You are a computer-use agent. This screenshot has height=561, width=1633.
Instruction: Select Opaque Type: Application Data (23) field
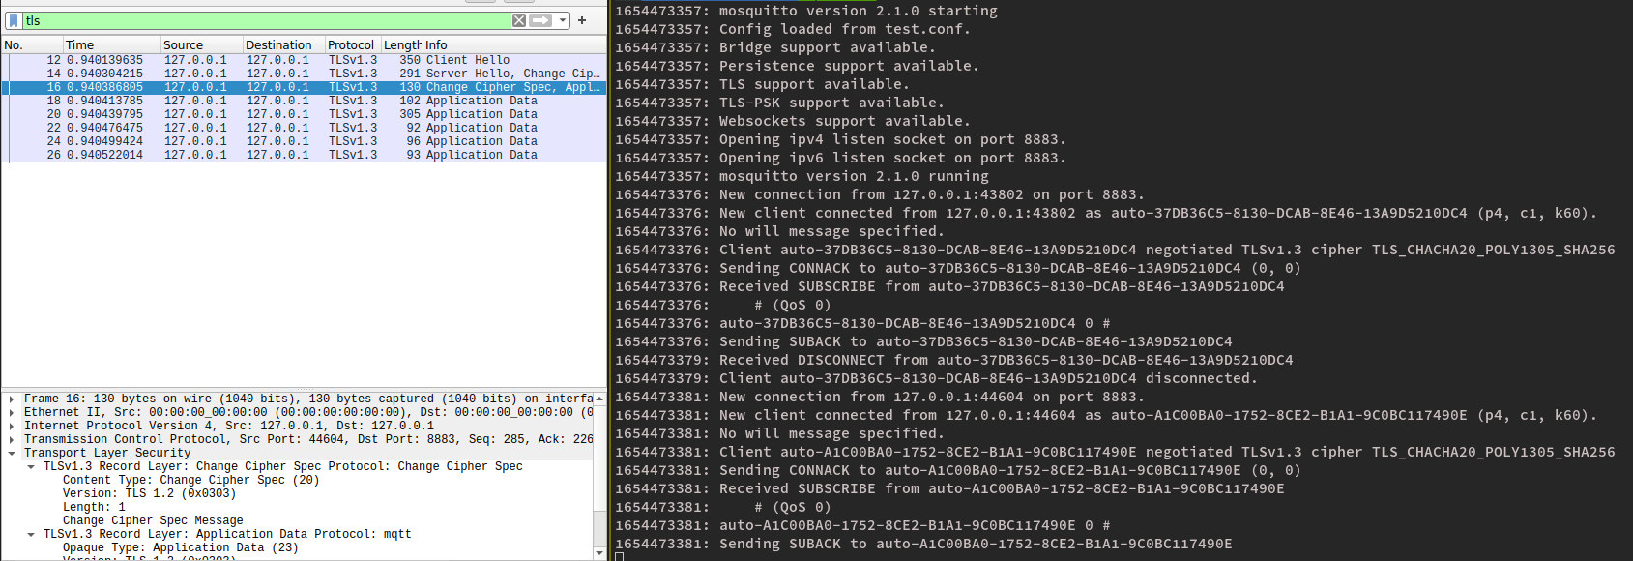(x=181, y=547)
